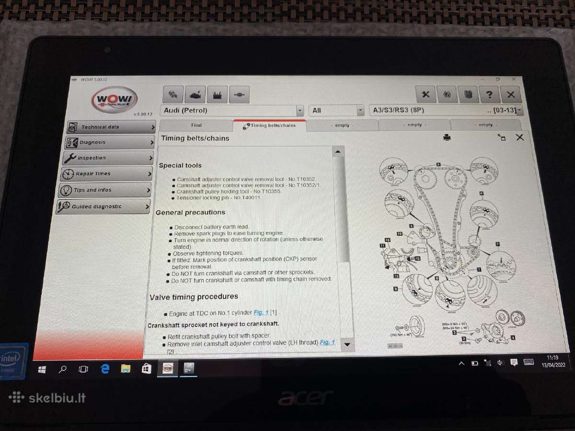Open the tools settings wrench icon
Viewport: 575px width, 431px height.
pos(425,94)
